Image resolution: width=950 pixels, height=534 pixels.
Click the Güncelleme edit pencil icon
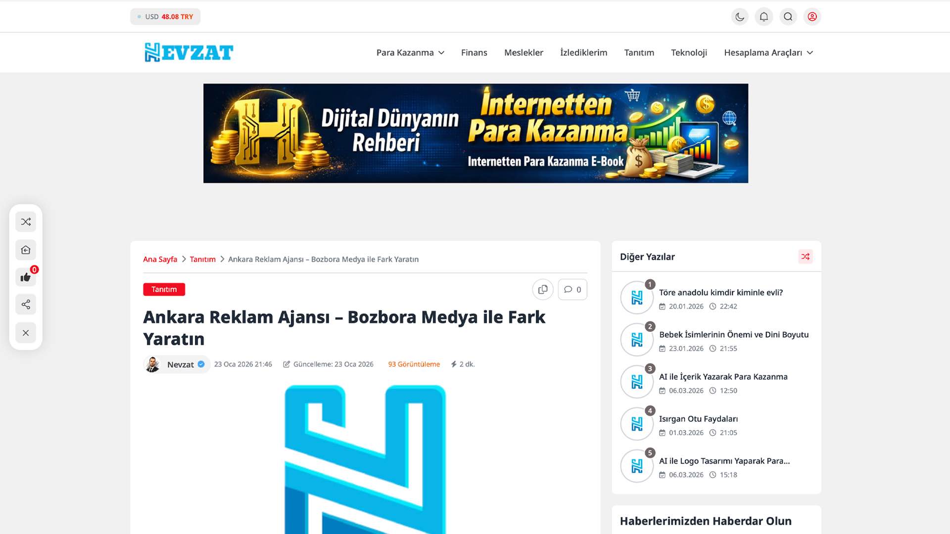[x=286, y=364]
